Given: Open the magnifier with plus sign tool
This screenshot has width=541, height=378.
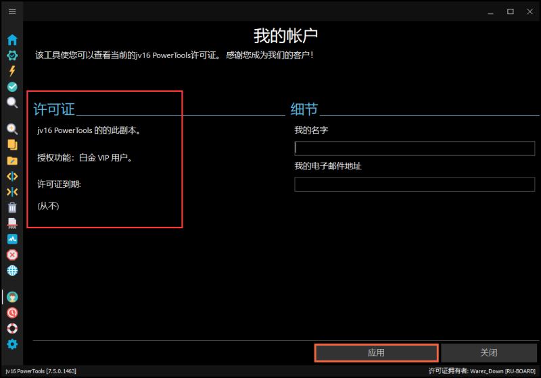Looking at the screenshot, I should pyautogui.click(x=12, y=129).
